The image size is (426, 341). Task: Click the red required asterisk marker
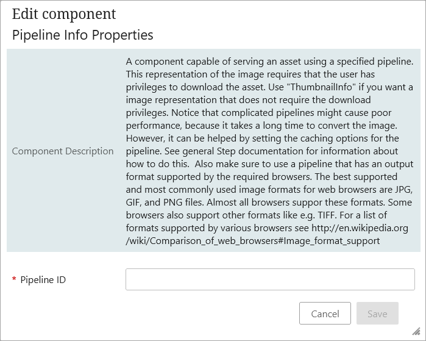click(x=14, y=280)
